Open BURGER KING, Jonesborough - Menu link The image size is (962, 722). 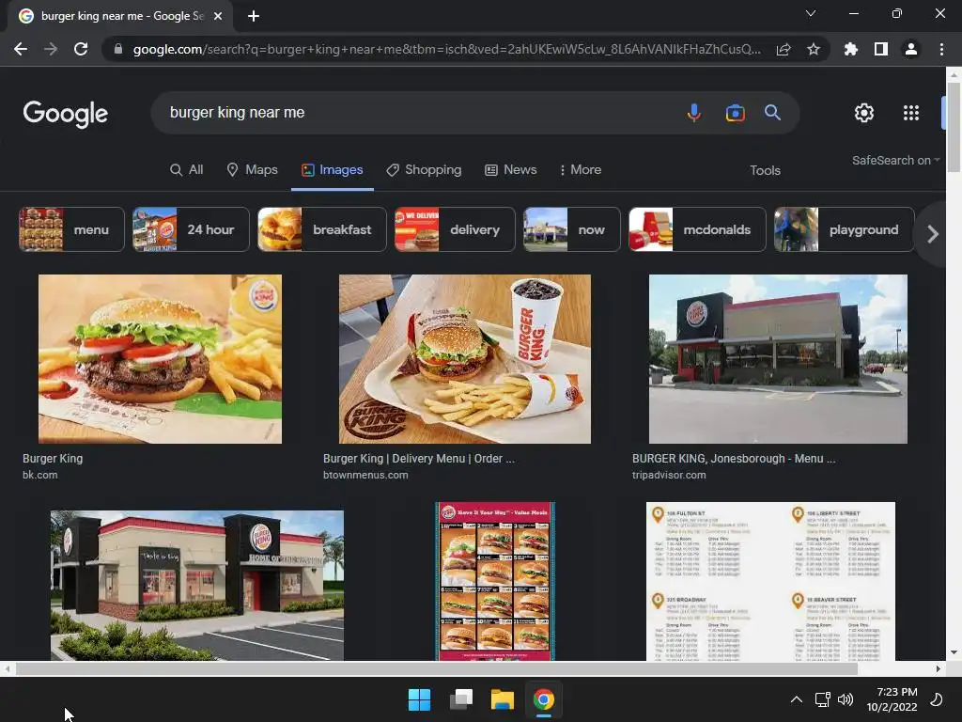(734, 466)
